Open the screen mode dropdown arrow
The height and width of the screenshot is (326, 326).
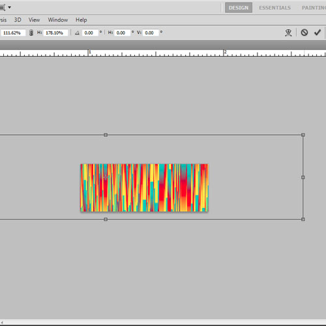click(9, 7)
